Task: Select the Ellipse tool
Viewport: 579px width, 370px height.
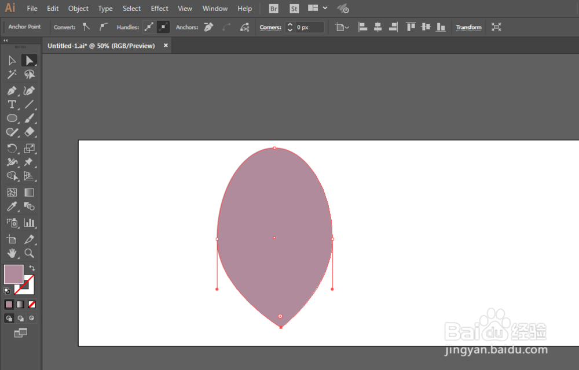Action: [x=12, y=119]
